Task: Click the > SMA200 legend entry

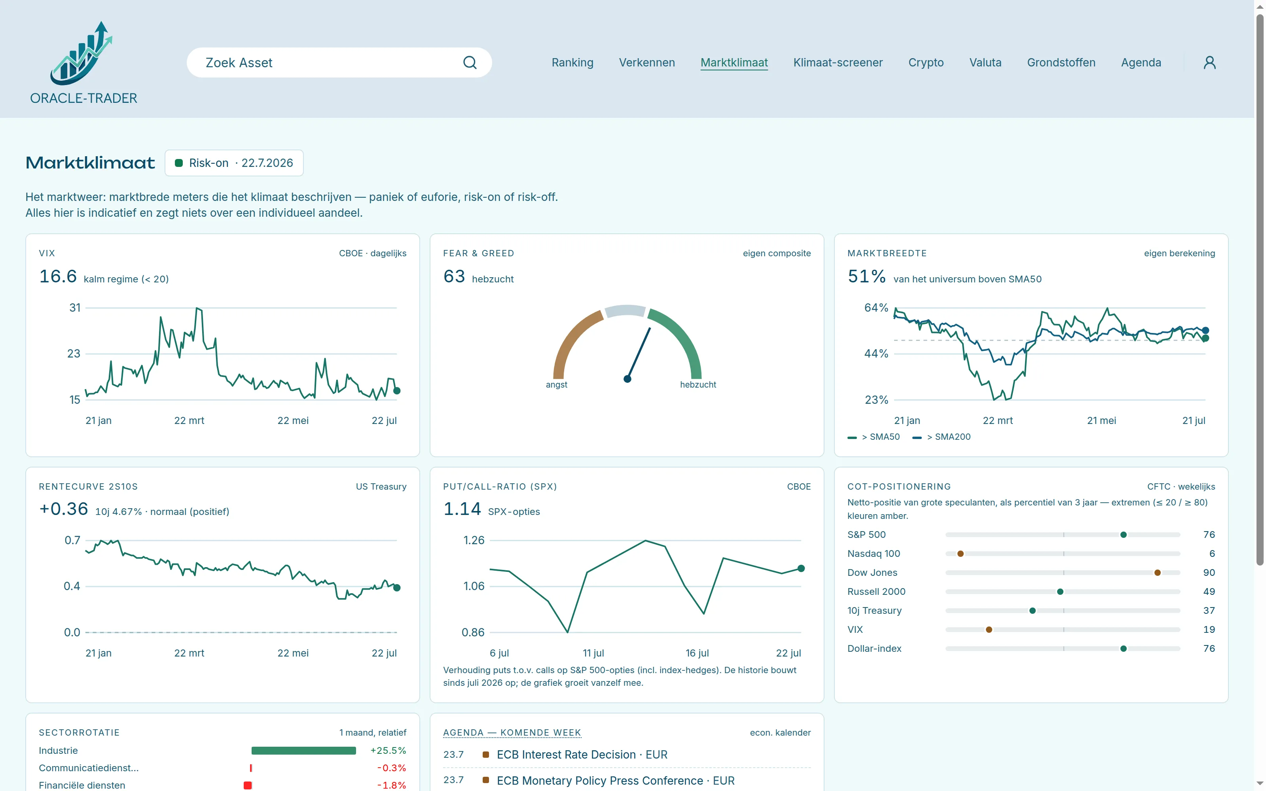Action: [941, 437]
